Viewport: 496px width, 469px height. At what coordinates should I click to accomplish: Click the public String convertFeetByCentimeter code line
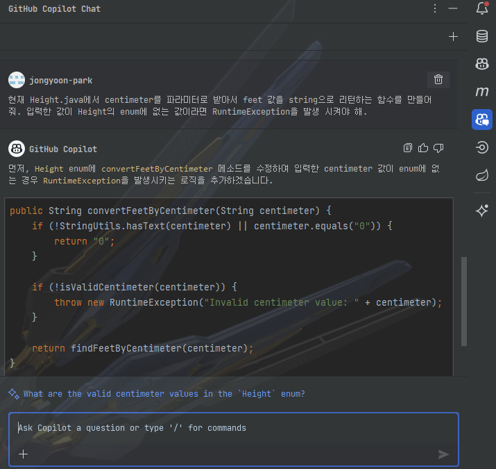171,211
